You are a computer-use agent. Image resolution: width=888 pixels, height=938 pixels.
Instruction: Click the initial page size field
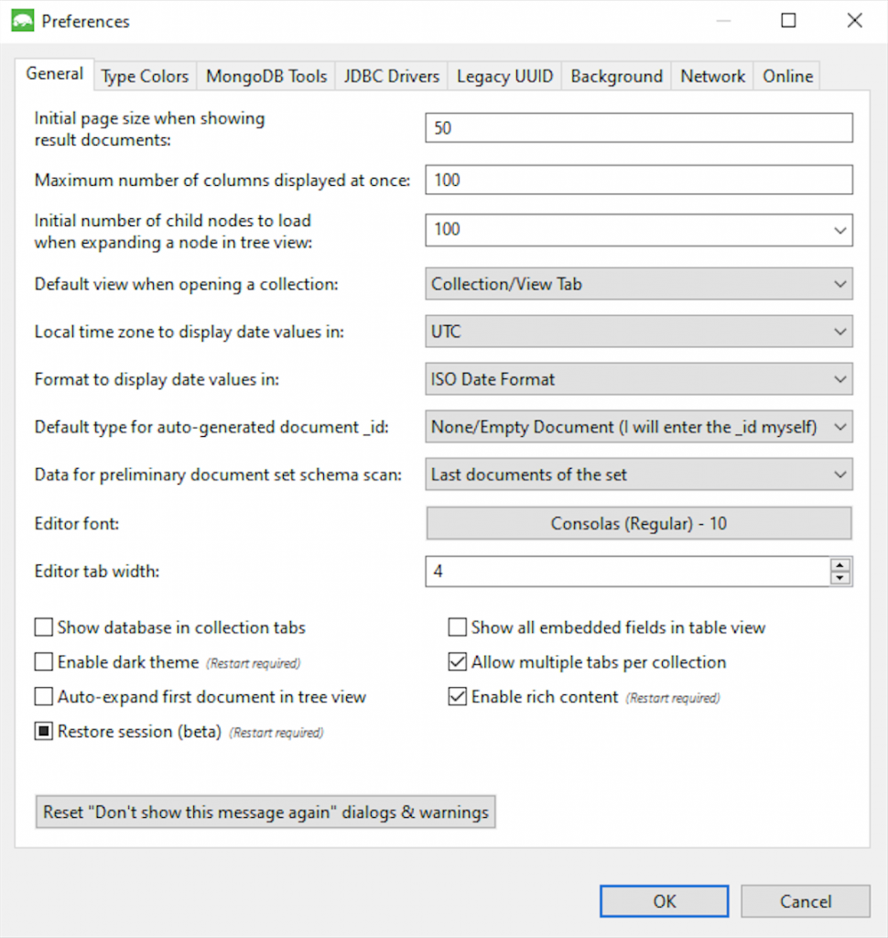pos(639,128)
